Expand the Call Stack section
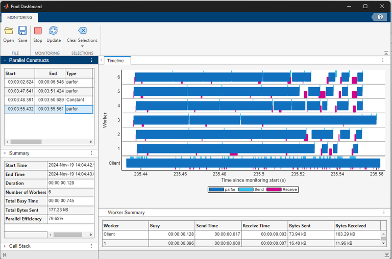This screenshot has height=259, width=392. pyautogui.click(x=5, y=246)
